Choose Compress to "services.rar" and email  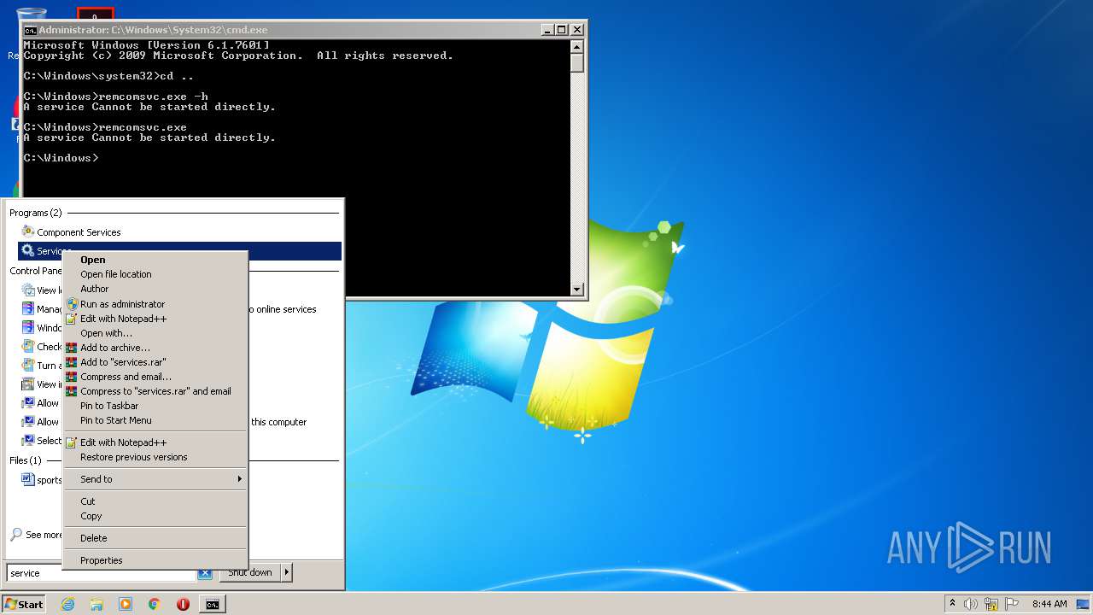coord(155,391)
